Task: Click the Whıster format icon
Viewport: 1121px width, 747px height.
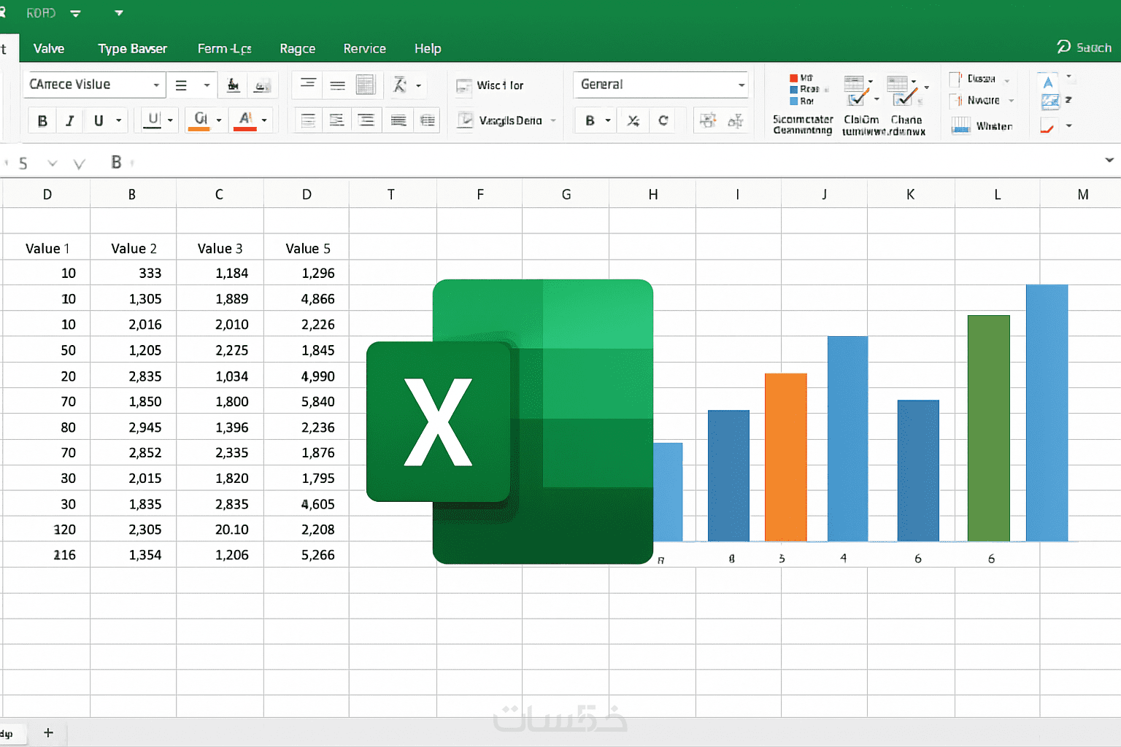Action: click(x=961, y=126)
